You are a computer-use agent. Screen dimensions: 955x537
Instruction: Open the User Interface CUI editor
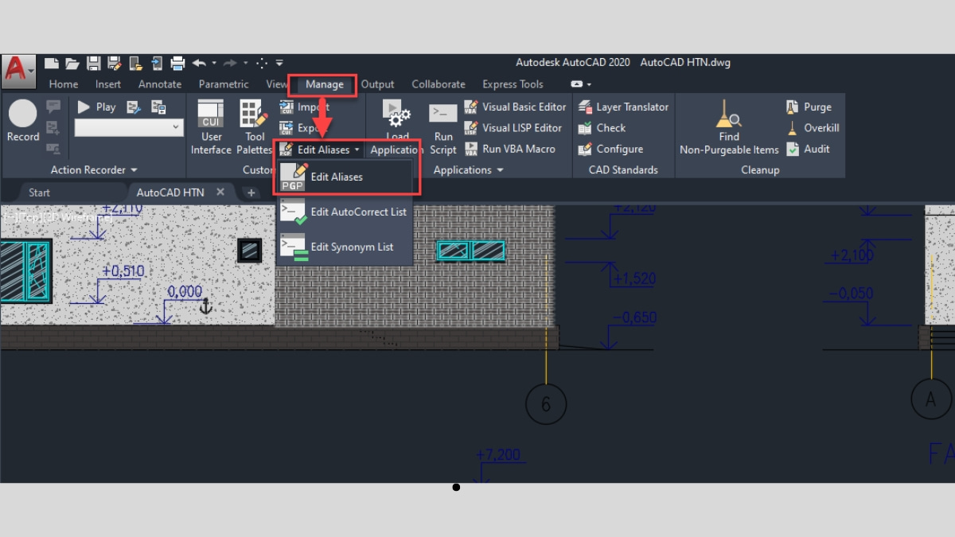(x=211, y=127)
